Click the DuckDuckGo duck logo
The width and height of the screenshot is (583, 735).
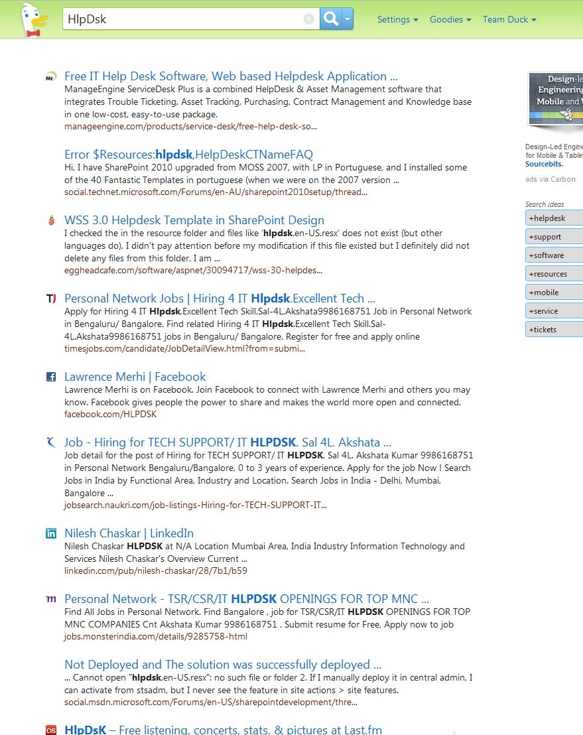(34, 19)
